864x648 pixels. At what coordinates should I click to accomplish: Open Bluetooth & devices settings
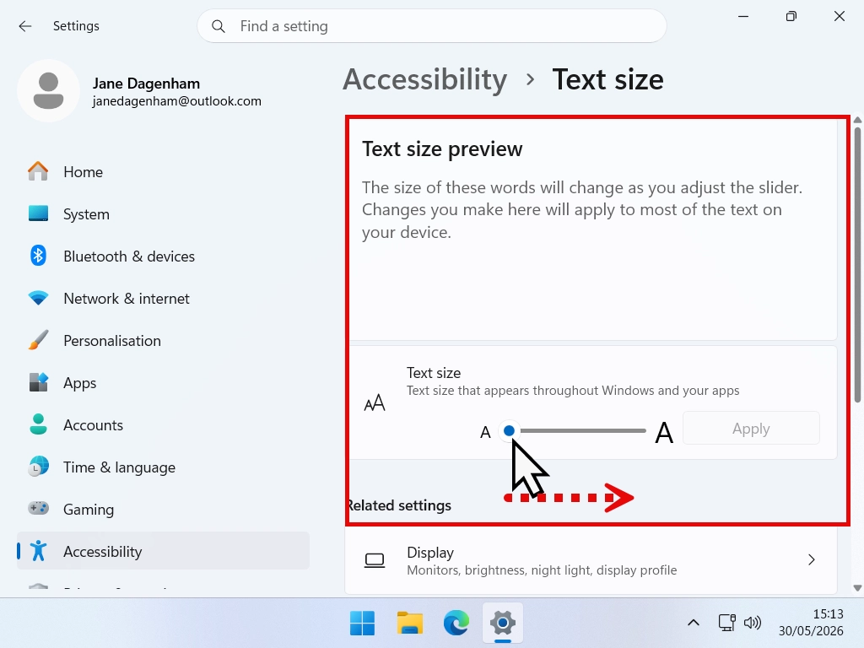click(163, 256)
